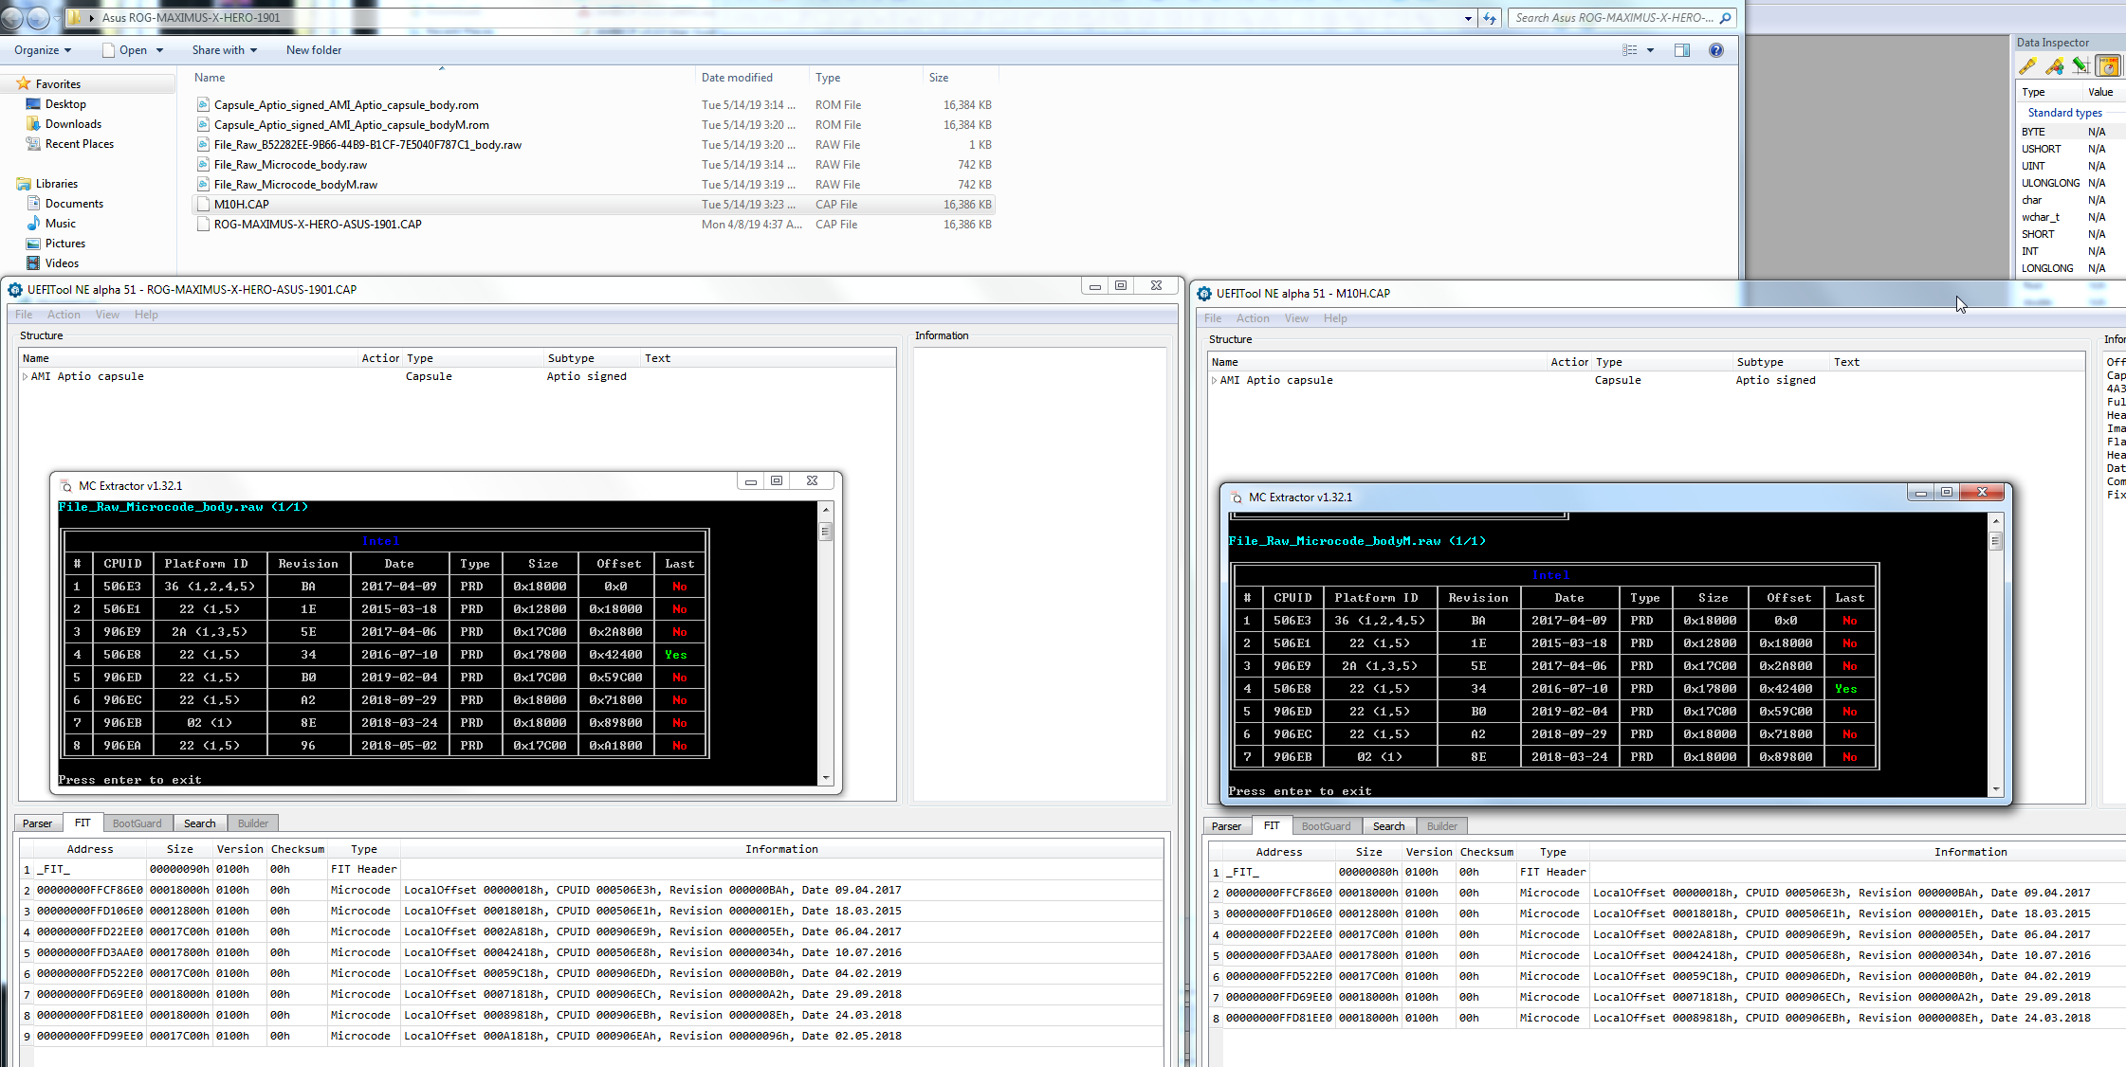Open the Organize dropdown menu
Viewport: 2126px width, 1067px height.
tap(43, 50)
